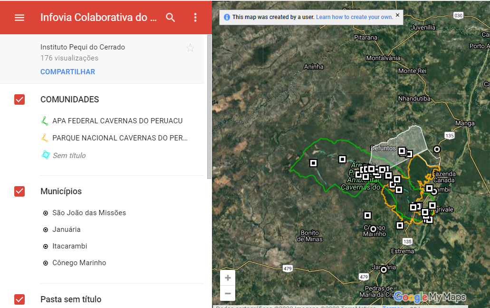The height and width of the screenshot is (308, 490).
Task: Toggle the Pasta sem título checkbox
Action: tap(19, 299)
